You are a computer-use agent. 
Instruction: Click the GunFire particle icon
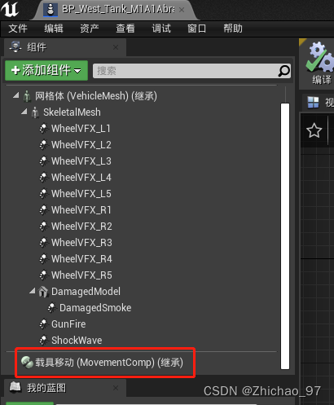click(x=44, y=324)
